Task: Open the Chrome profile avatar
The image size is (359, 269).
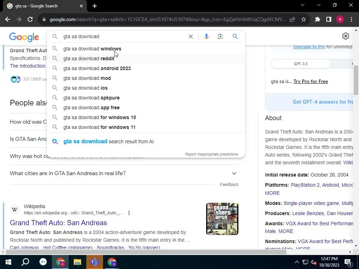Action: (340, 20)
